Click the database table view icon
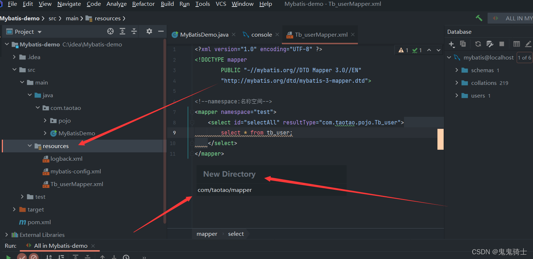 pyautogui.click(x=516, y=44)
